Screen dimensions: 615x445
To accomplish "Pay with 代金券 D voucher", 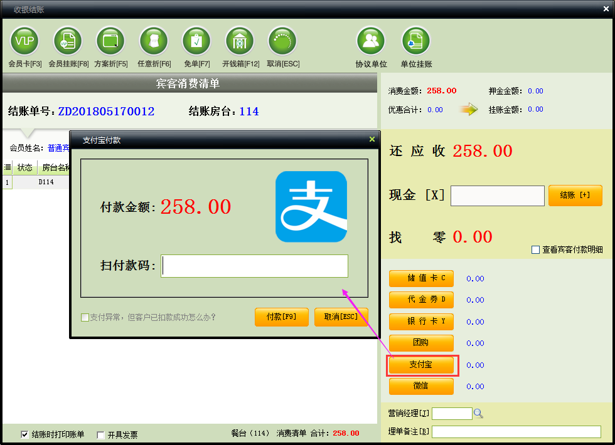I will coord(421,300).
